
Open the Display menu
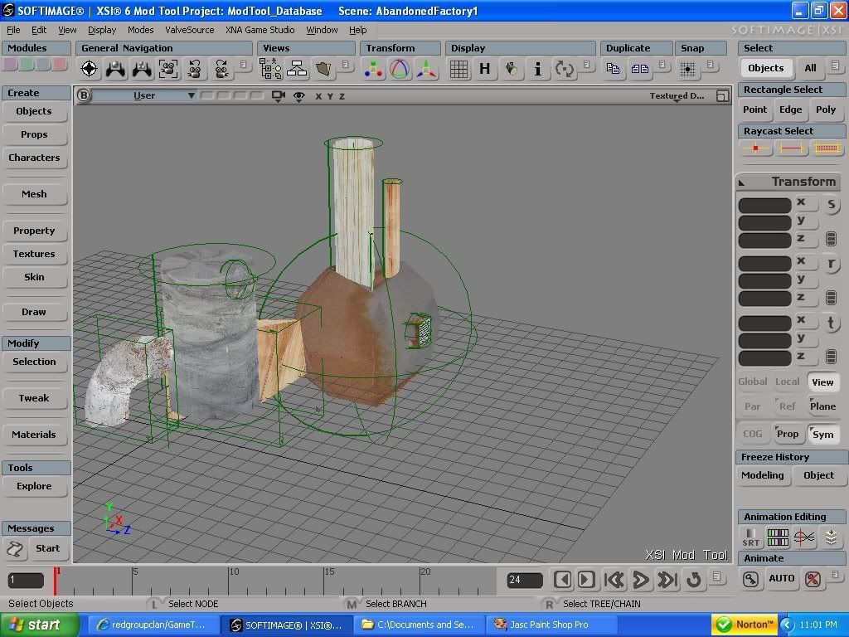pyautogui.click(x=102, y=30)
